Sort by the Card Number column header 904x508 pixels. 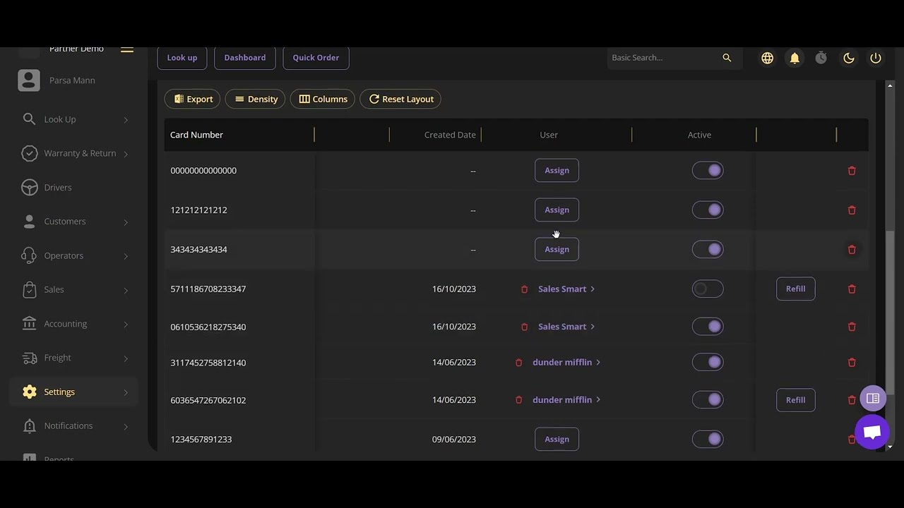[196, 135]
